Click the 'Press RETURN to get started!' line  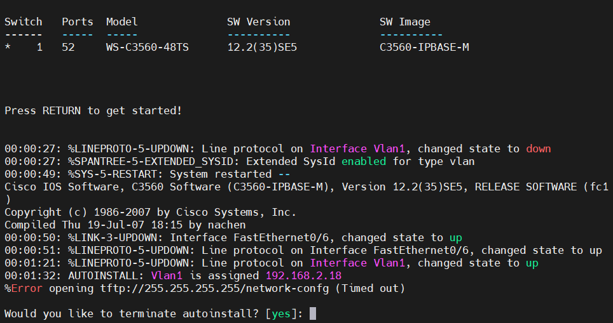[x=93, y=110]
